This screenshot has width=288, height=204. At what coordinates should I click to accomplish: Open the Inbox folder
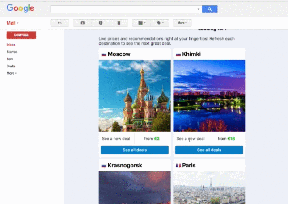pyautogui.click(x=11, y=45)
